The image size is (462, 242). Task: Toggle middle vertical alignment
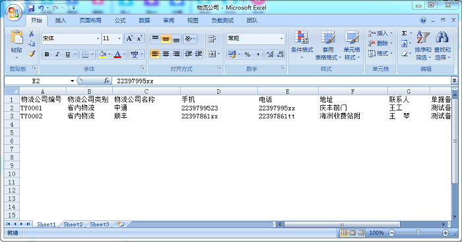point(166,38)
